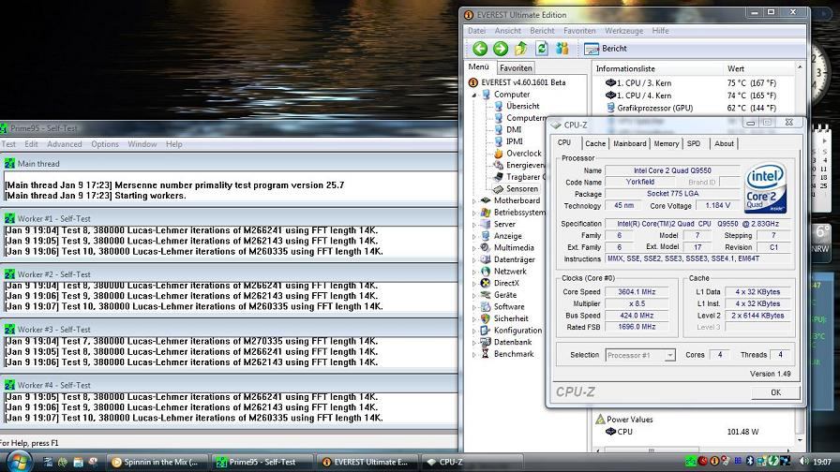
Task: Open the Edit menu in Prime95
Action: [x=31, y=144]
